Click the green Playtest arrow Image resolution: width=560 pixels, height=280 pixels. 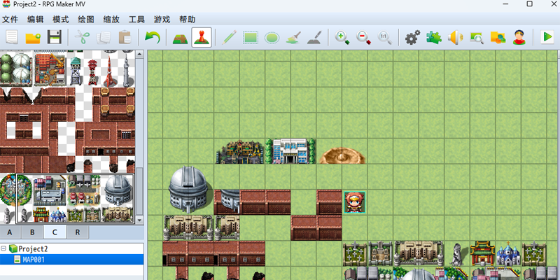(x=547, y=37)
